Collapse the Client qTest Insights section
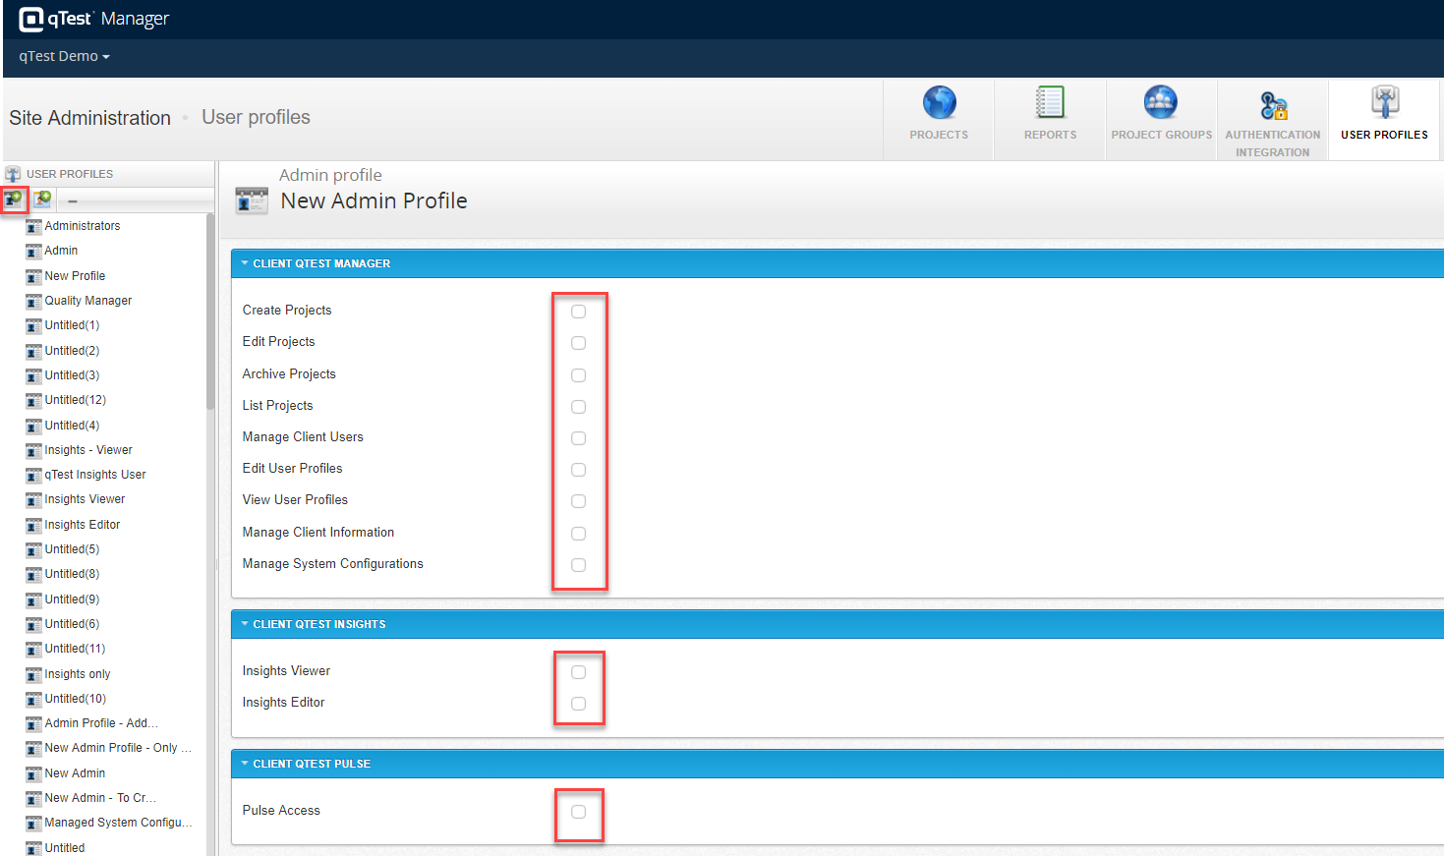1444x856 pixels. click(245, 624)
